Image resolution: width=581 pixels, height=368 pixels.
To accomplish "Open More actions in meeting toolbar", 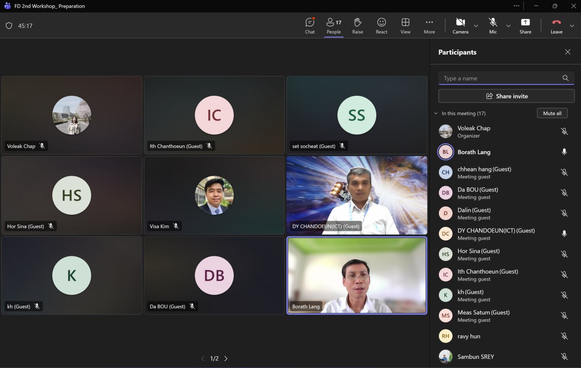I will pyautogui.click(x=429, y=26).
